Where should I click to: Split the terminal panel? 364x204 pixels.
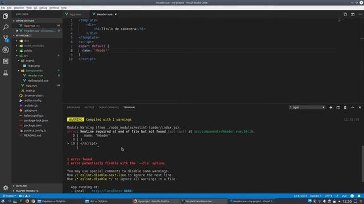(338, 107)
